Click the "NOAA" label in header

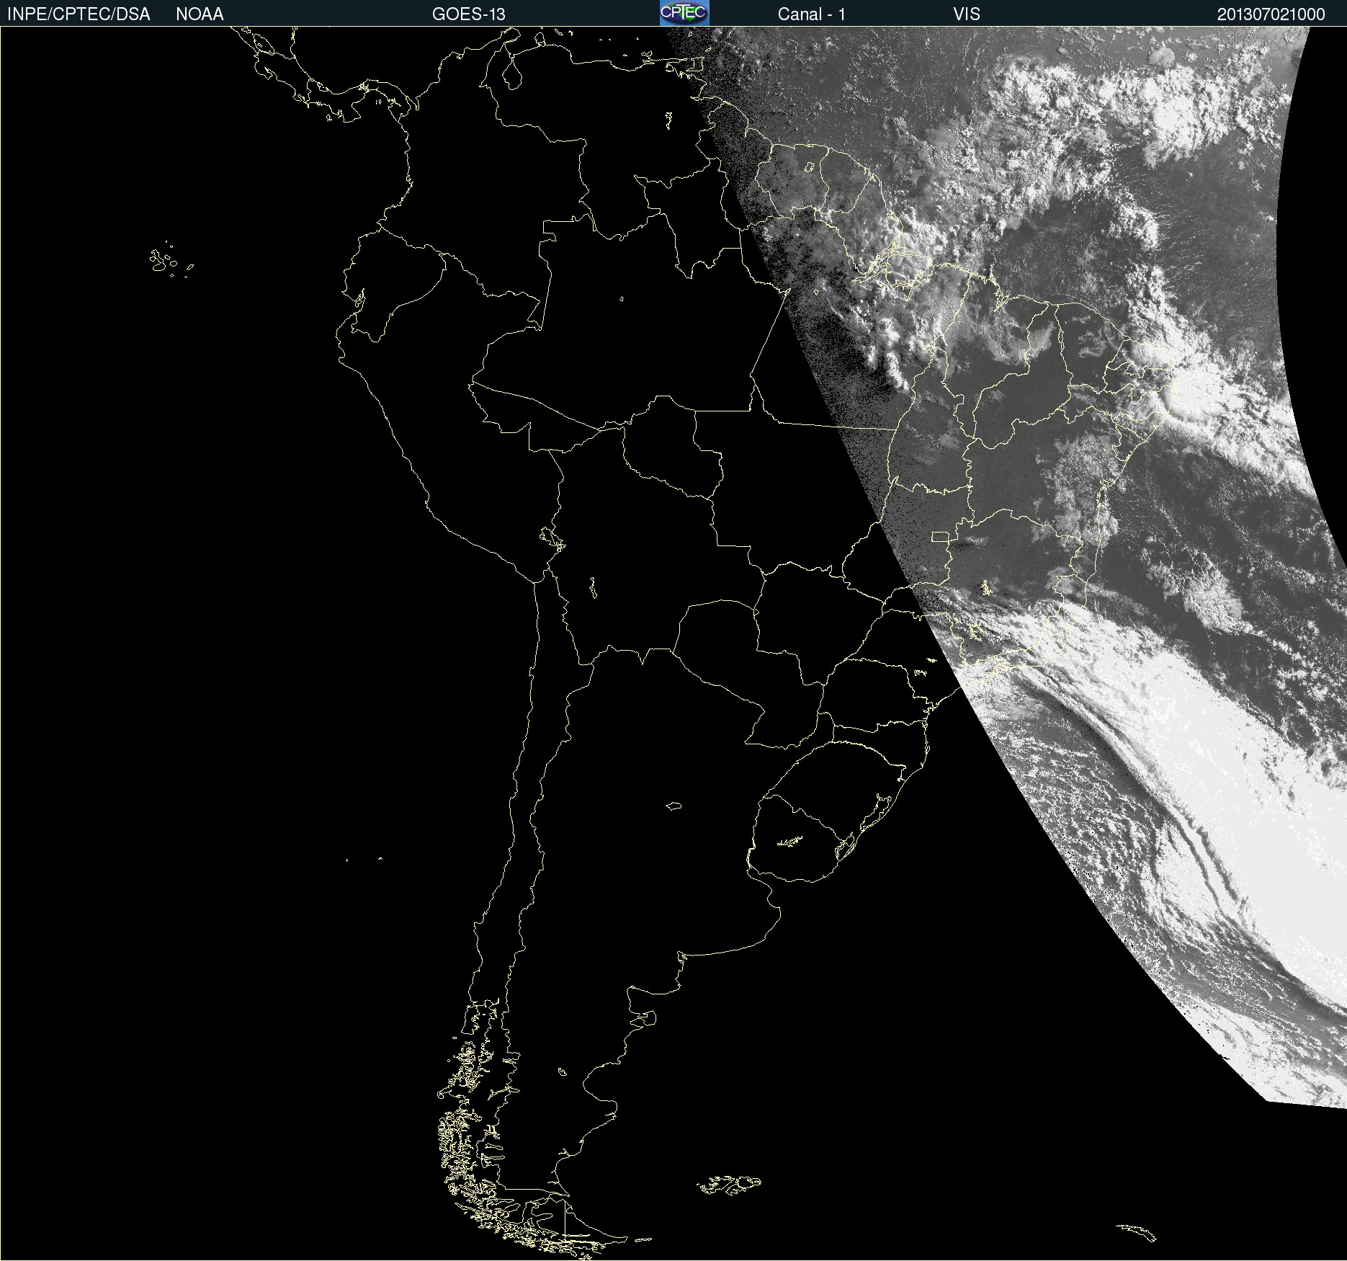(200, 14)
